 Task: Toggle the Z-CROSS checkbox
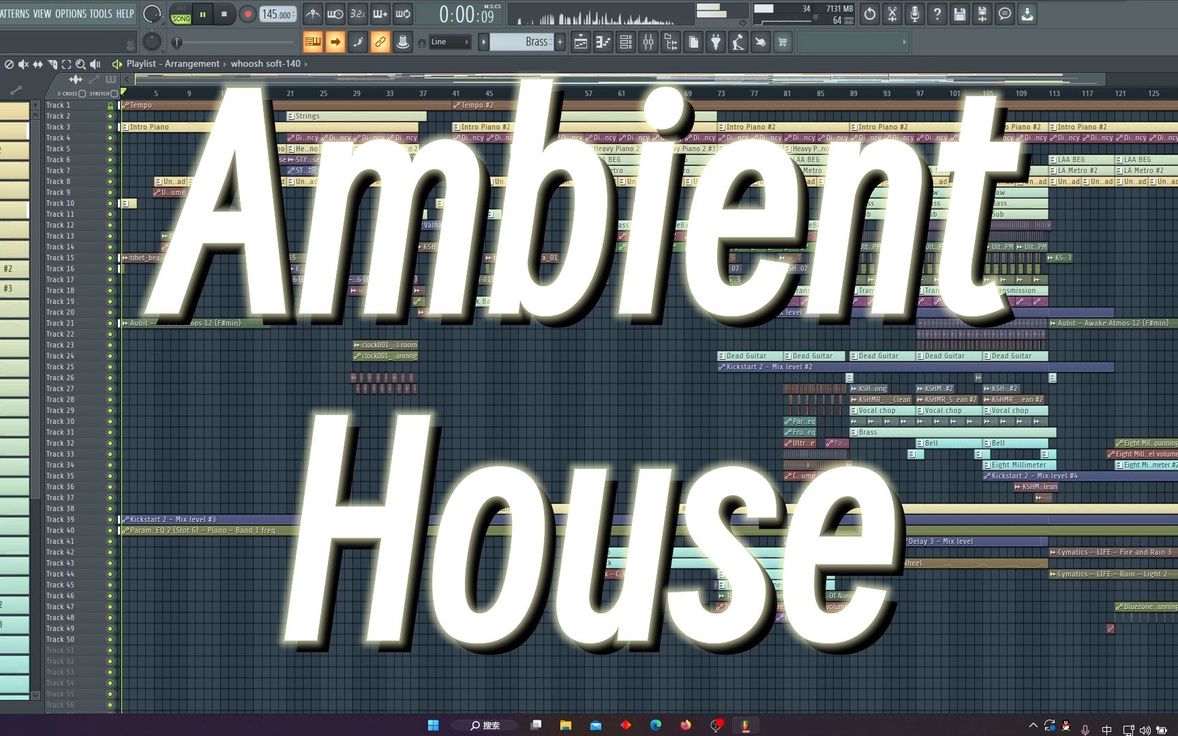82,93
